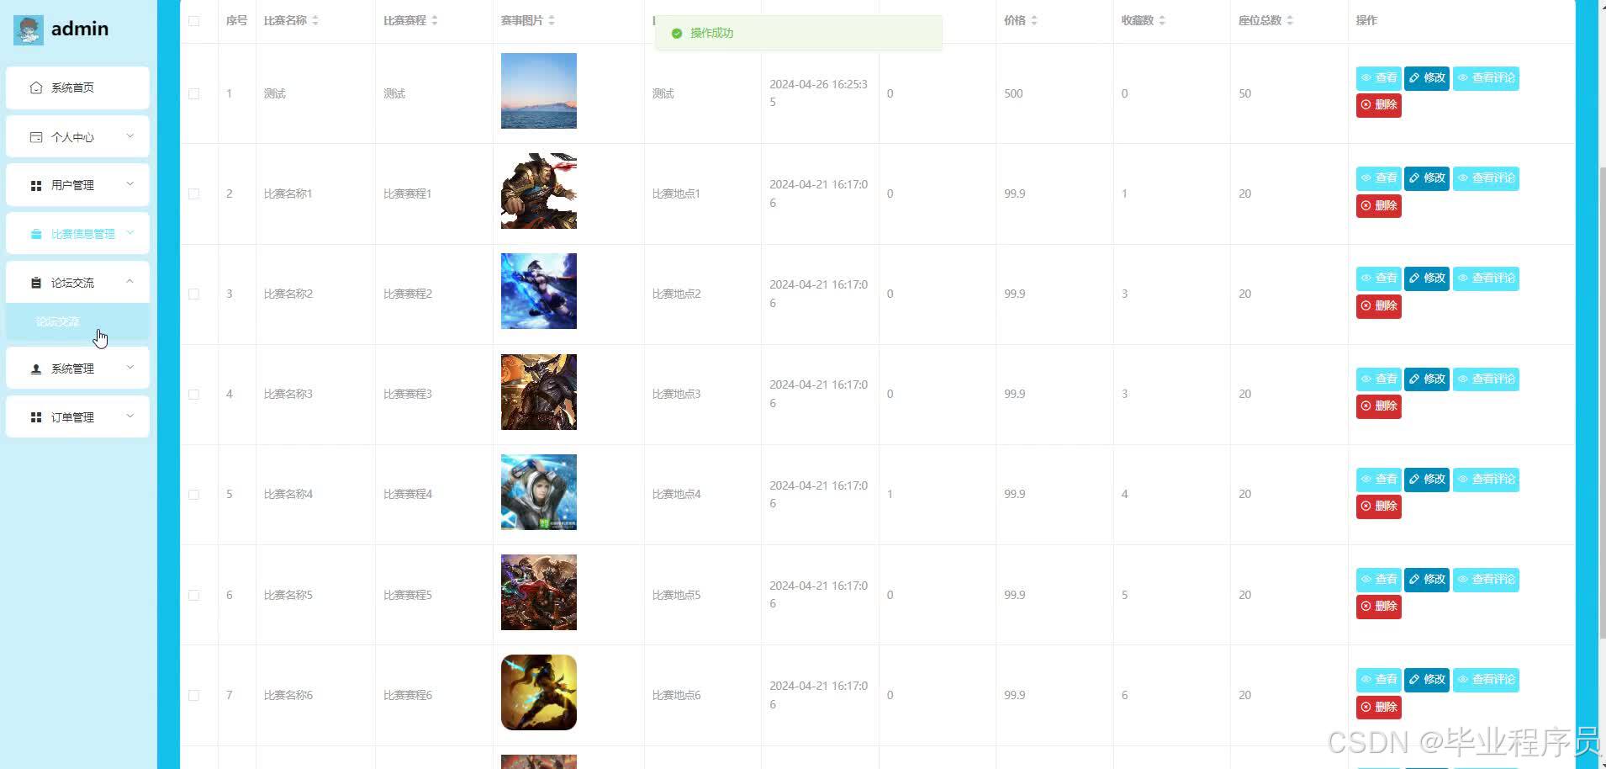
Task: Open the 订单管理 menu label
Action: tap(72, 417)
